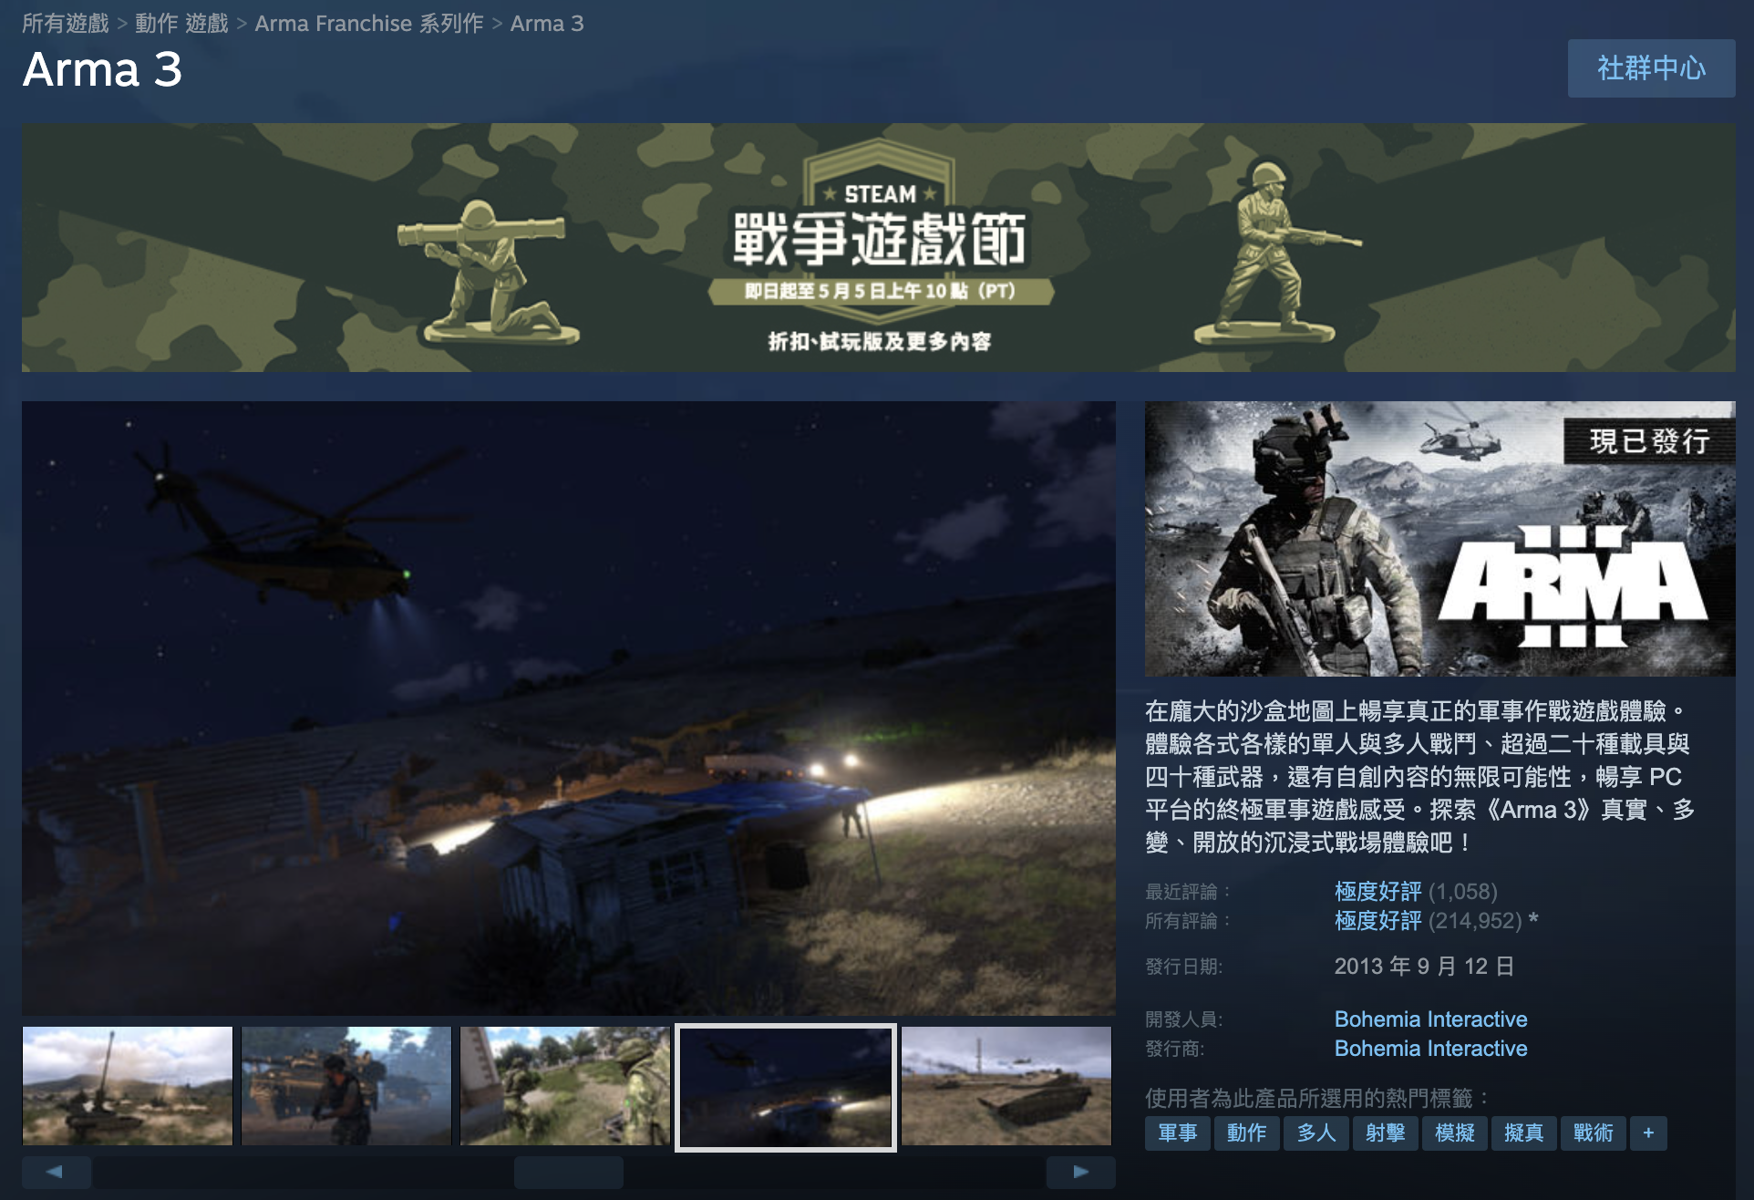1754x1200 pixels.
Task: Open the 社群中心 community hub button
Action: click(1651, 68)
